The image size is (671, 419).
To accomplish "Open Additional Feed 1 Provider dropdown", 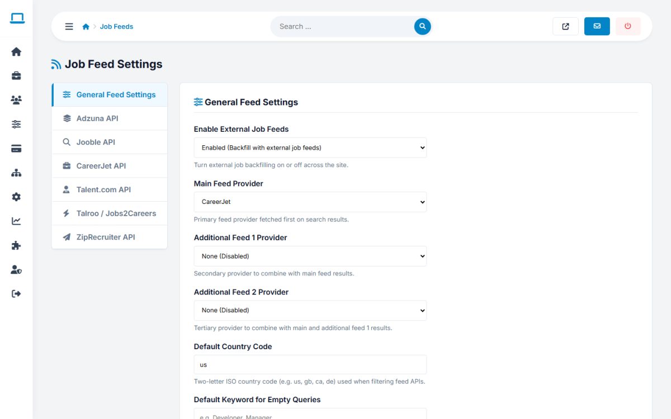I will coord(310,256).
